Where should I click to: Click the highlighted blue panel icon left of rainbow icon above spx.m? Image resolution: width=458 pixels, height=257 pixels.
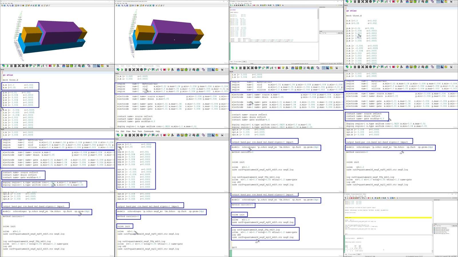click(x=213, y=135)
